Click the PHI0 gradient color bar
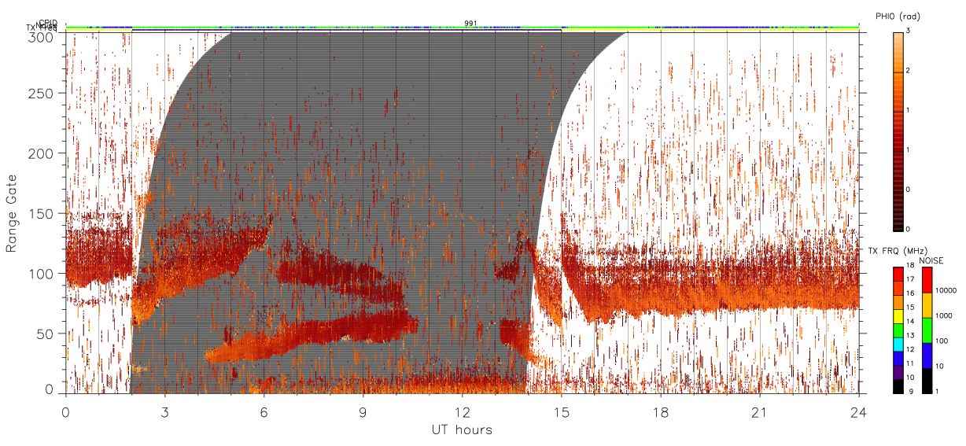The width and height of the screenshot is (966, 446). point(898,131)
